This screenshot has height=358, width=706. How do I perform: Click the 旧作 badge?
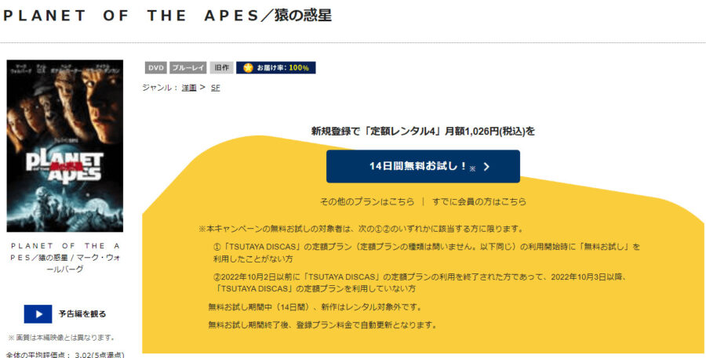point(221,67)
